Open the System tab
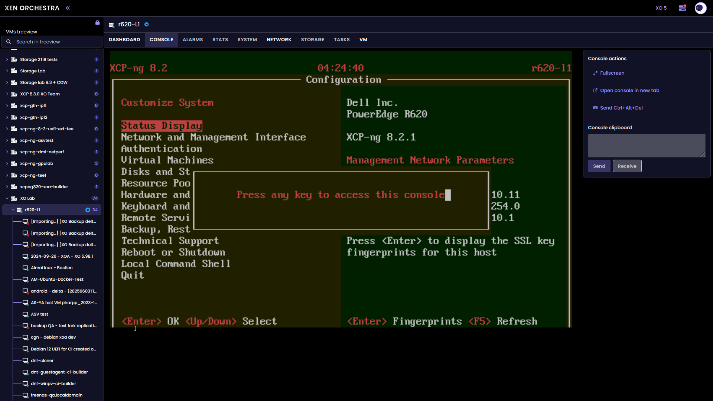713x401 pixels. click(x=247, y=40)
